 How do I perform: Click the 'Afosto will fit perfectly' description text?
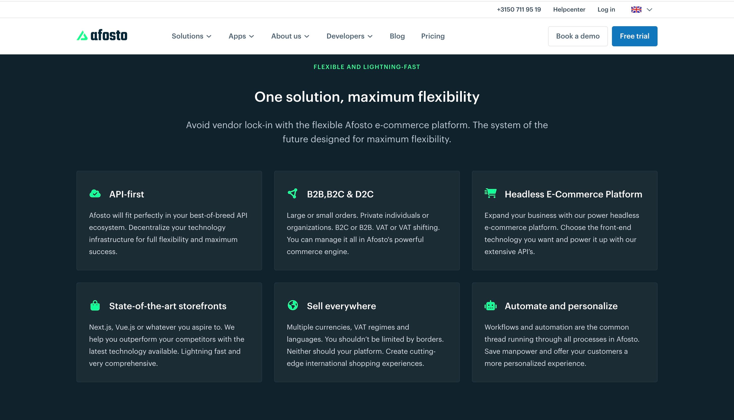click(x=169, y=233)
